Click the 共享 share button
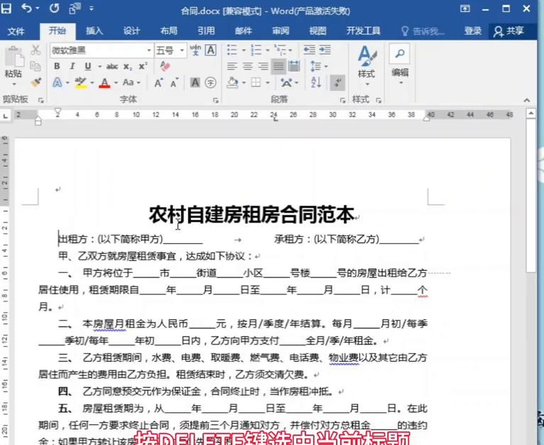 pos(509,31)
